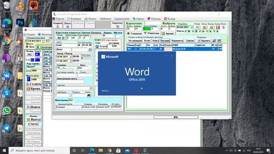The width and height of the screenshot is (274, 154).
Task: Open the Выборки menu
Action: 74,19
